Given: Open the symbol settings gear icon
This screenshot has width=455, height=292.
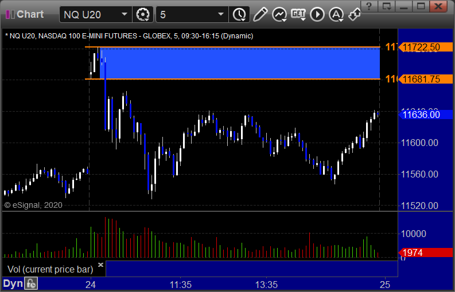Looking at the screenshot, I should point(143,14).
